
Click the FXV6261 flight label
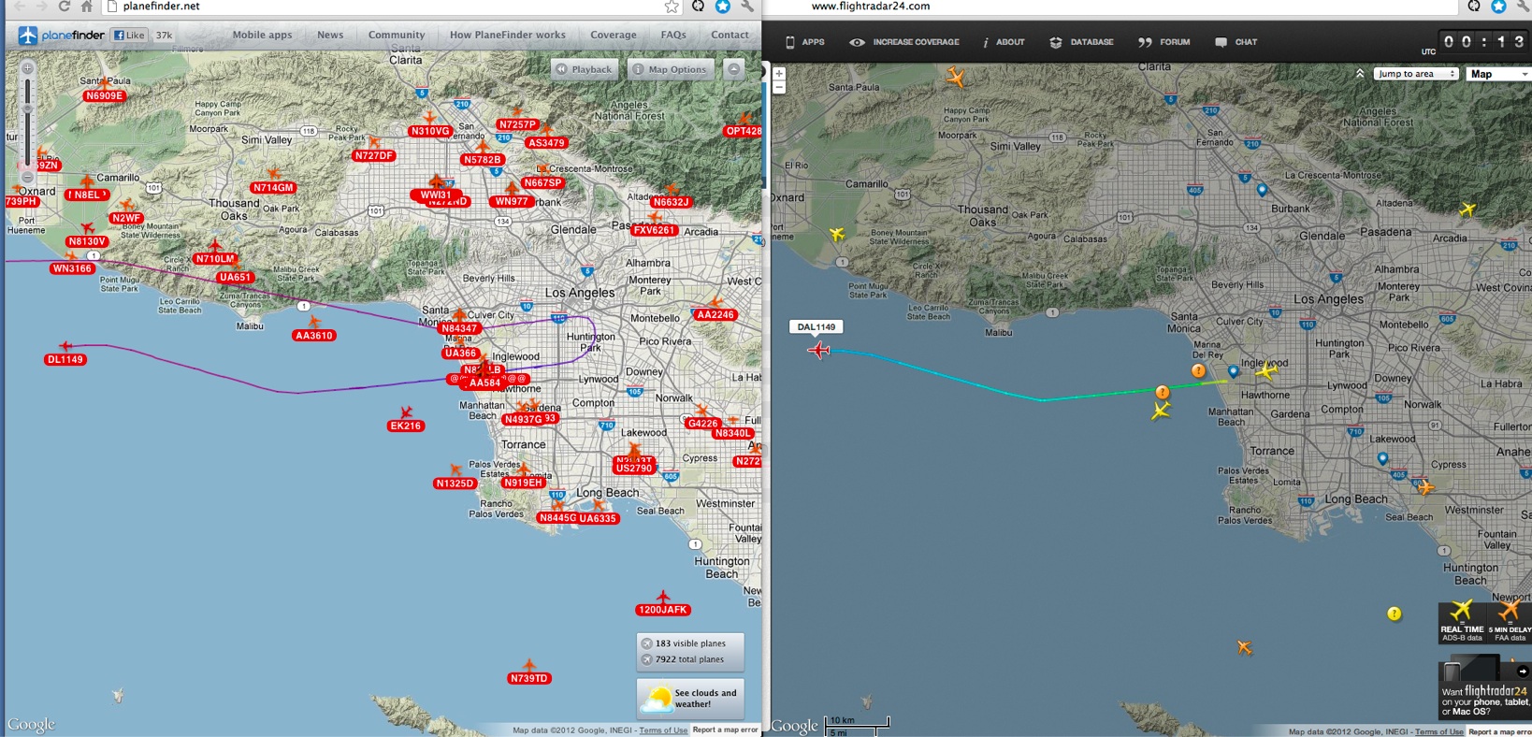(654, 230)
